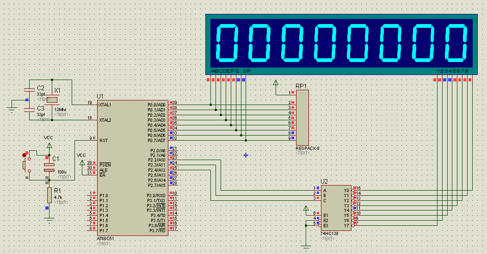Select the 8-digit seven-segment display's green frame
Image resolution: width=487 pixels, height=254 pixels.
pyautogui.click(x=342, y=44)
